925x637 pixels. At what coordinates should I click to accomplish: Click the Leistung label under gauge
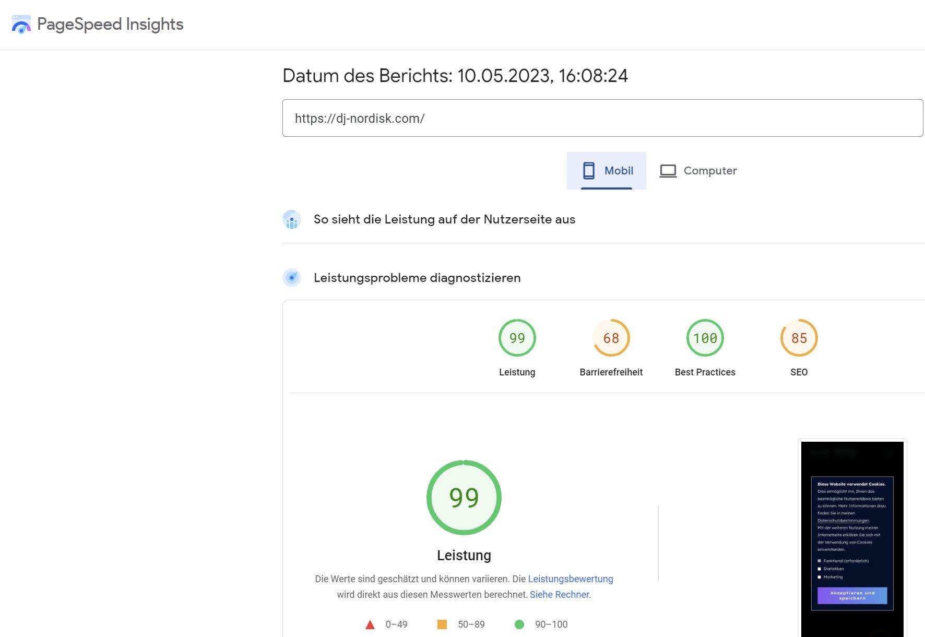coord(517,372)
